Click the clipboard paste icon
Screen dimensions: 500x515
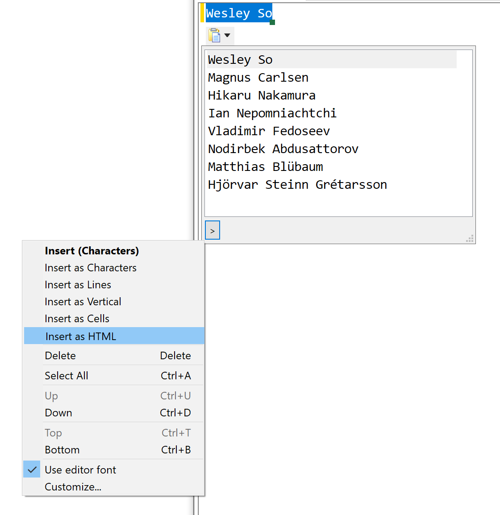(214, 35)
